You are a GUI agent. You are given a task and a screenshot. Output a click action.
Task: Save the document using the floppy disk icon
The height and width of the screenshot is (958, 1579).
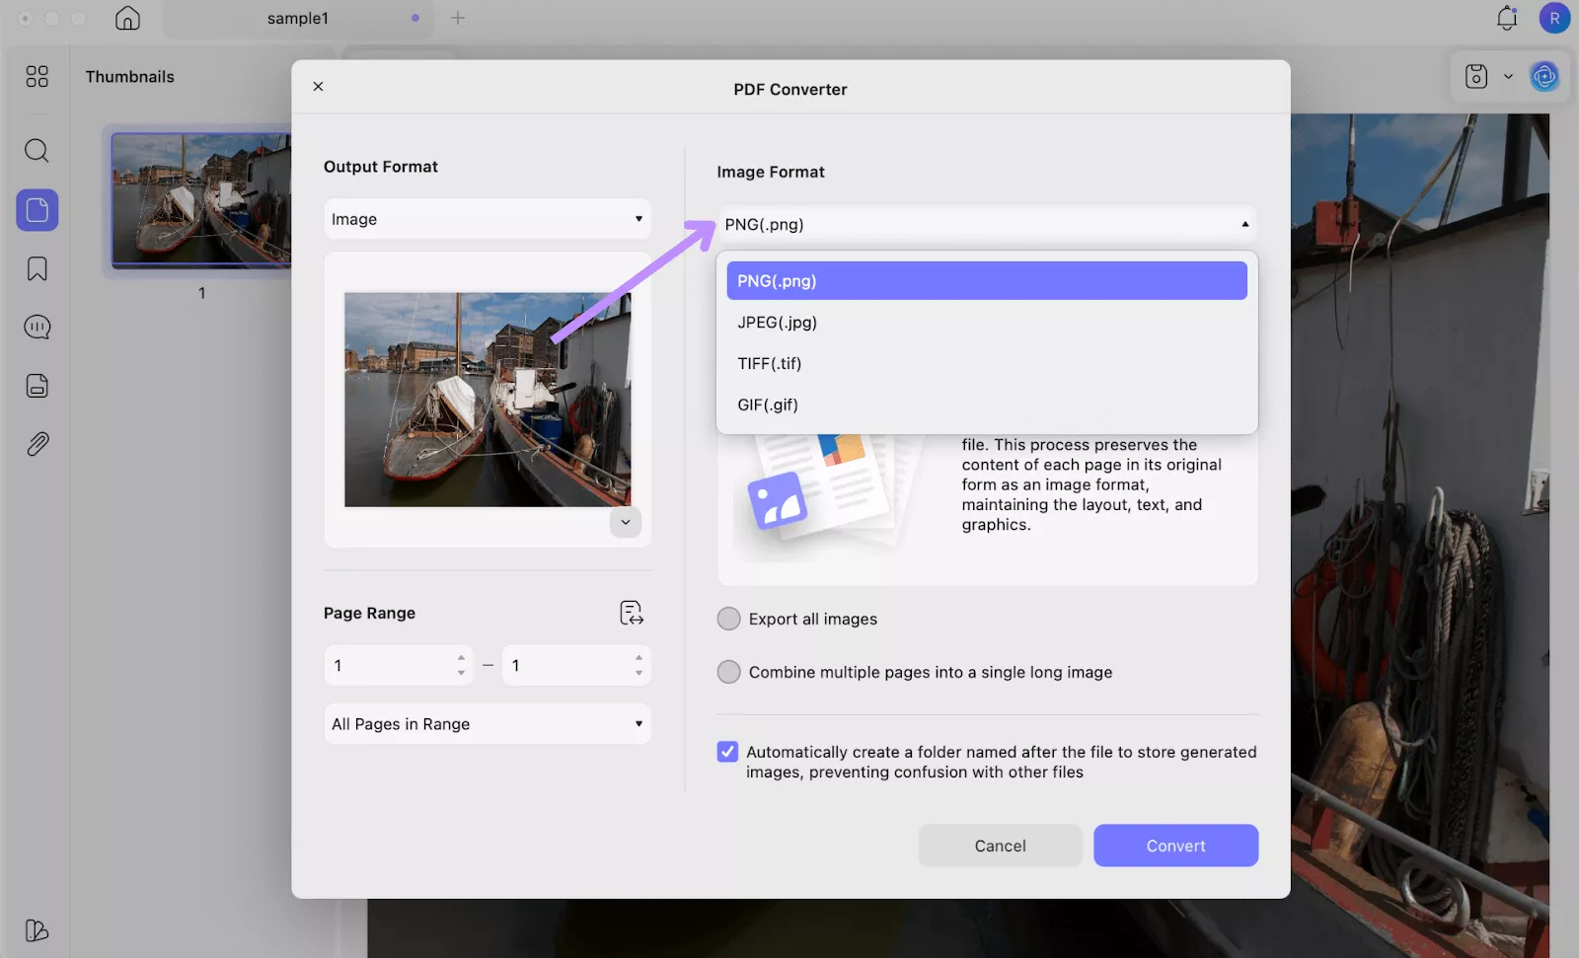(1475, 76)
